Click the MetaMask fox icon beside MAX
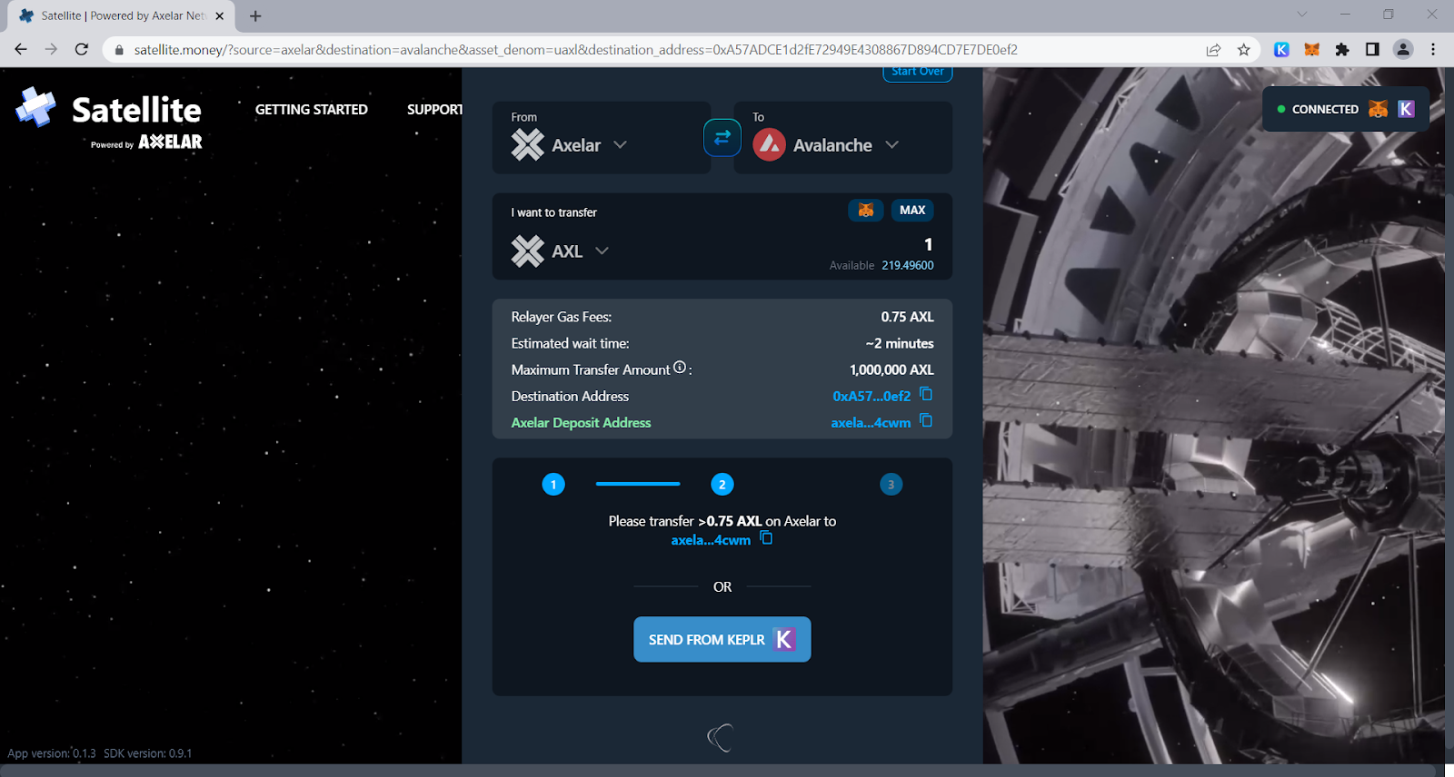This screenshot has width=1454, height=777. 866,211
